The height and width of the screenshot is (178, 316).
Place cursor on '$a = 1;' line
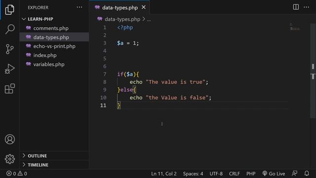tap(128, 43)
